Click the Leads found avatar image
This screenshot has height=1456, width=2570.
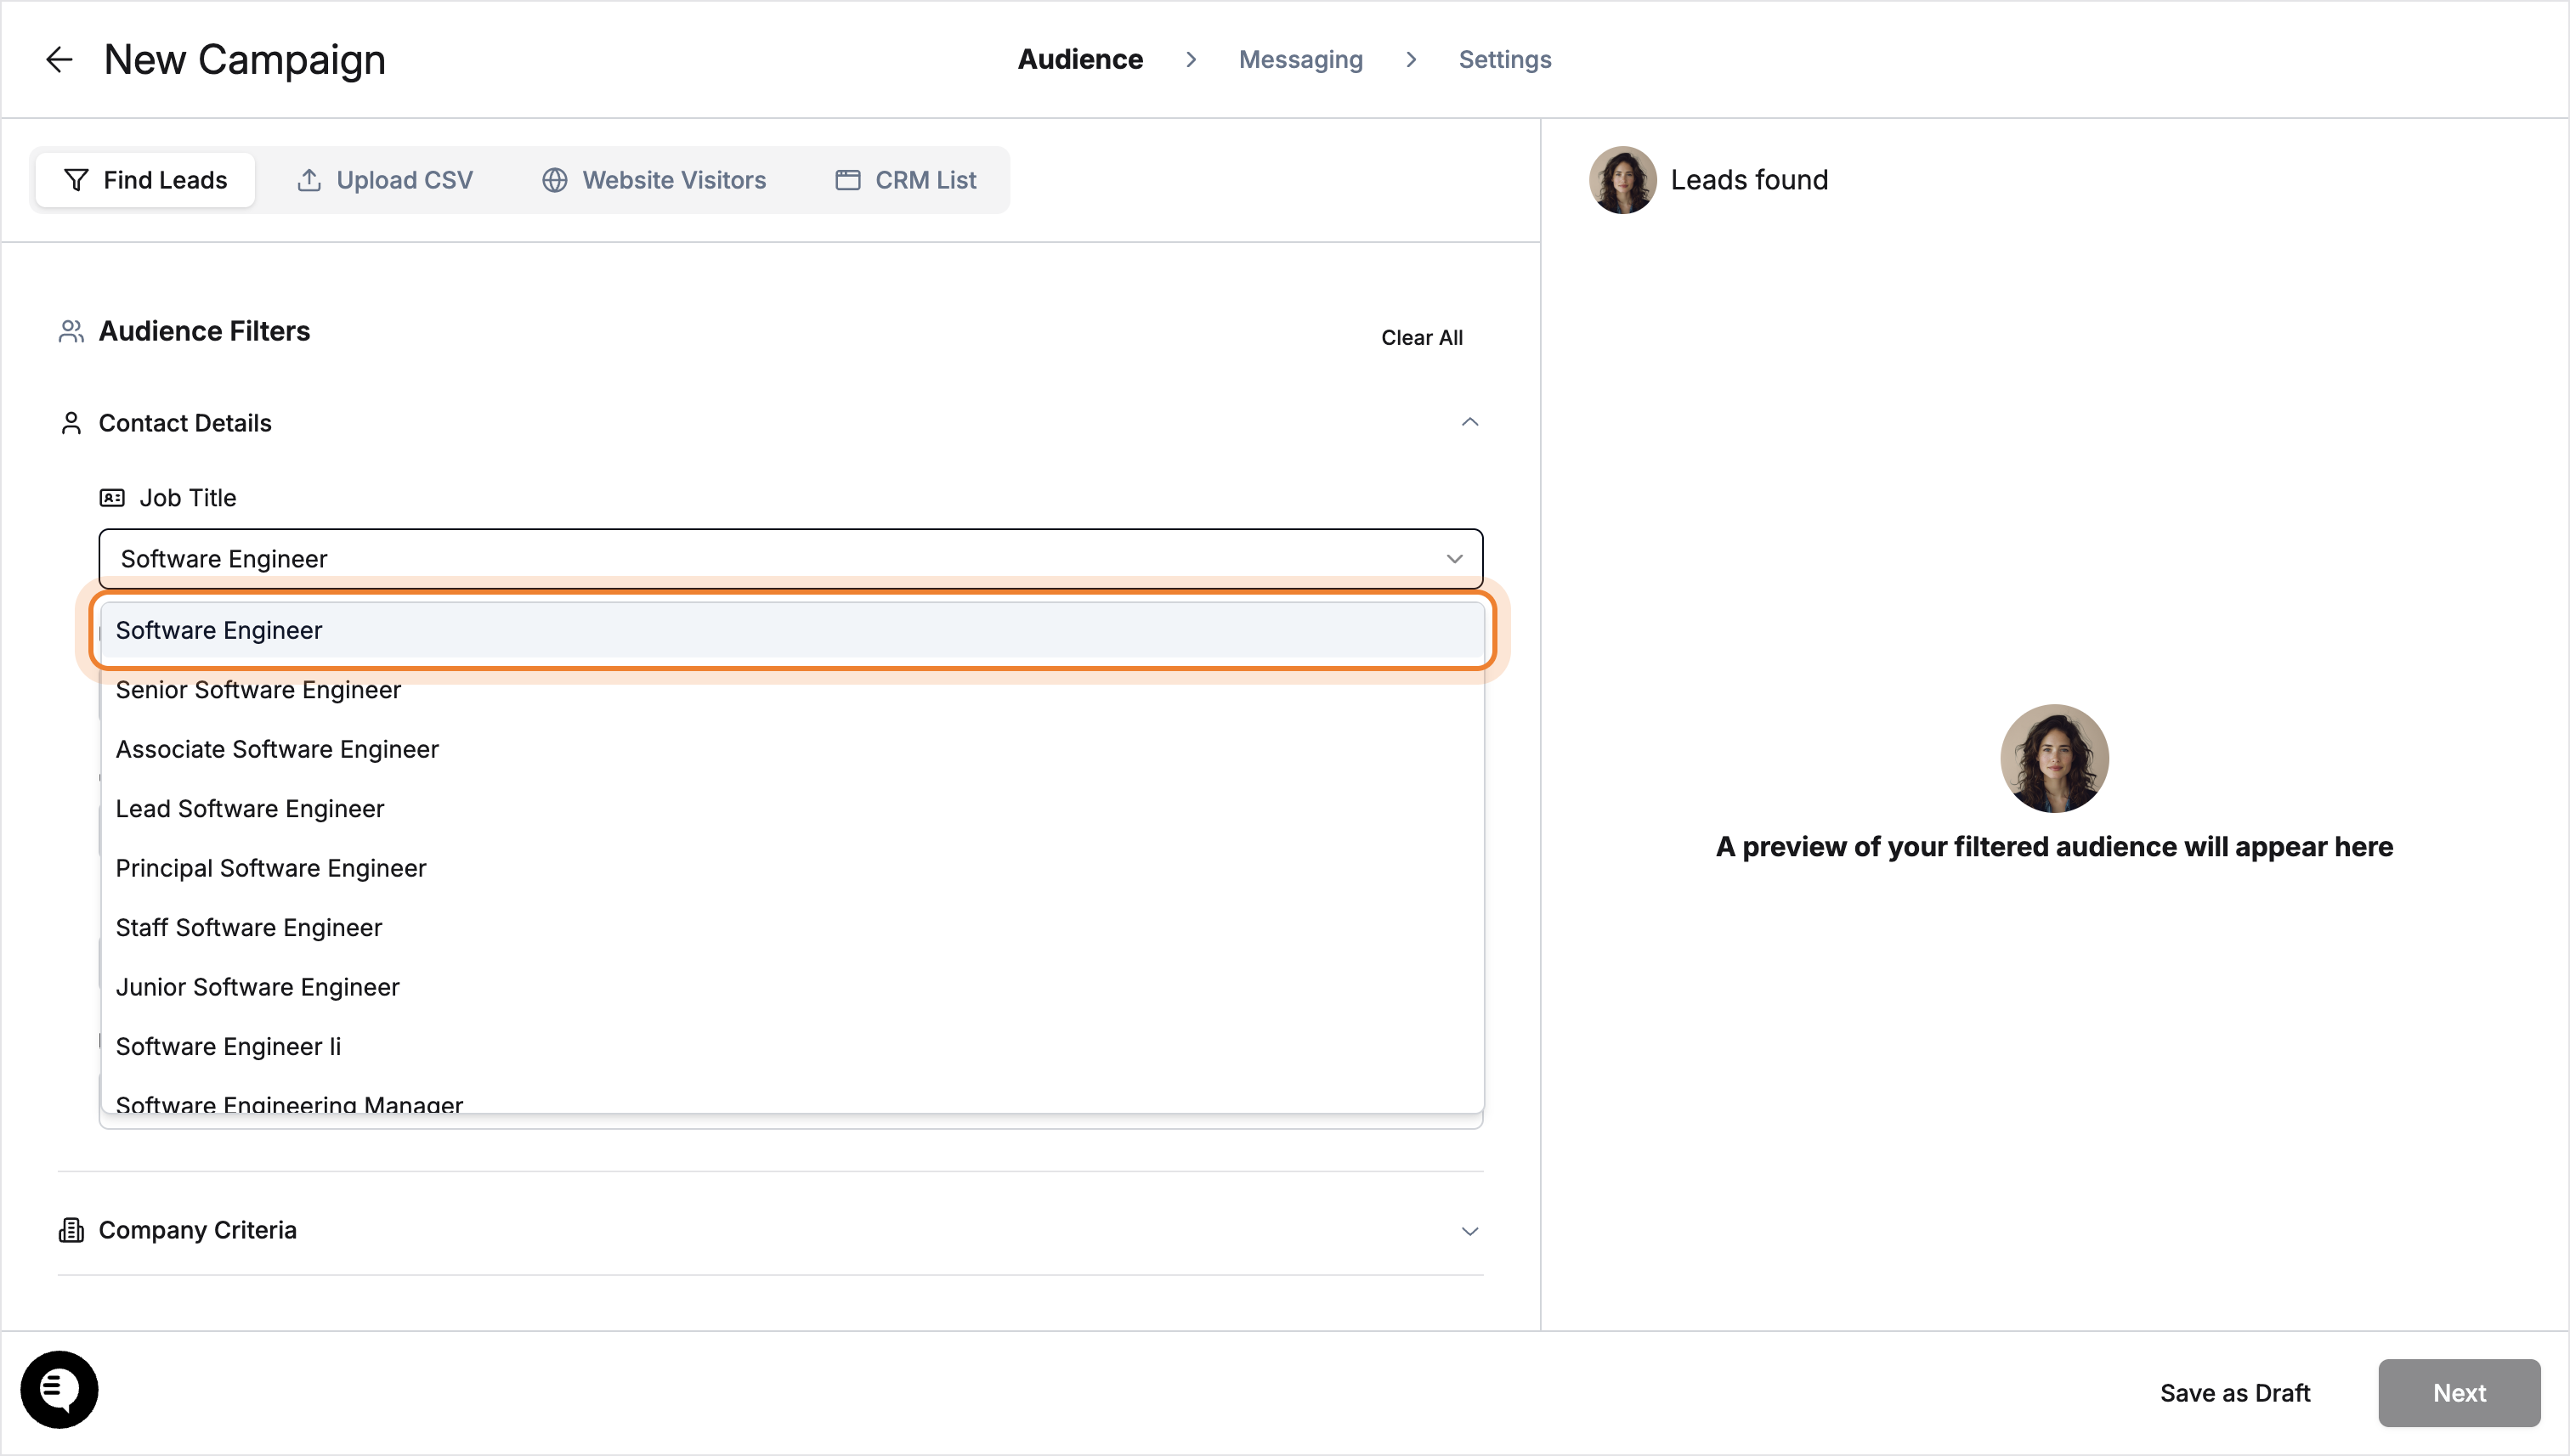[x=1622, y=180]
